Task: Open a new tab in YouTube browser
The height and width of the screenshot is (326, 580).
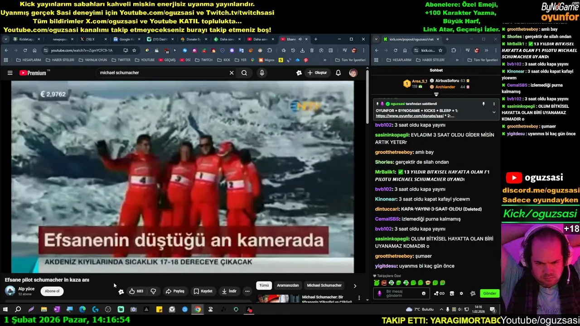Action: coord(316,39)
